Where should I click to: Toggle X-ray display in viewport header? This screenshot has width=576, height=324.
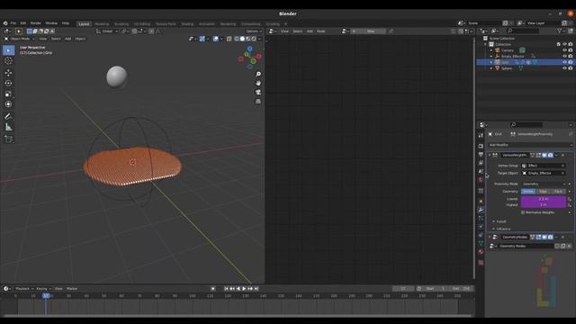(x=229, y=39)
